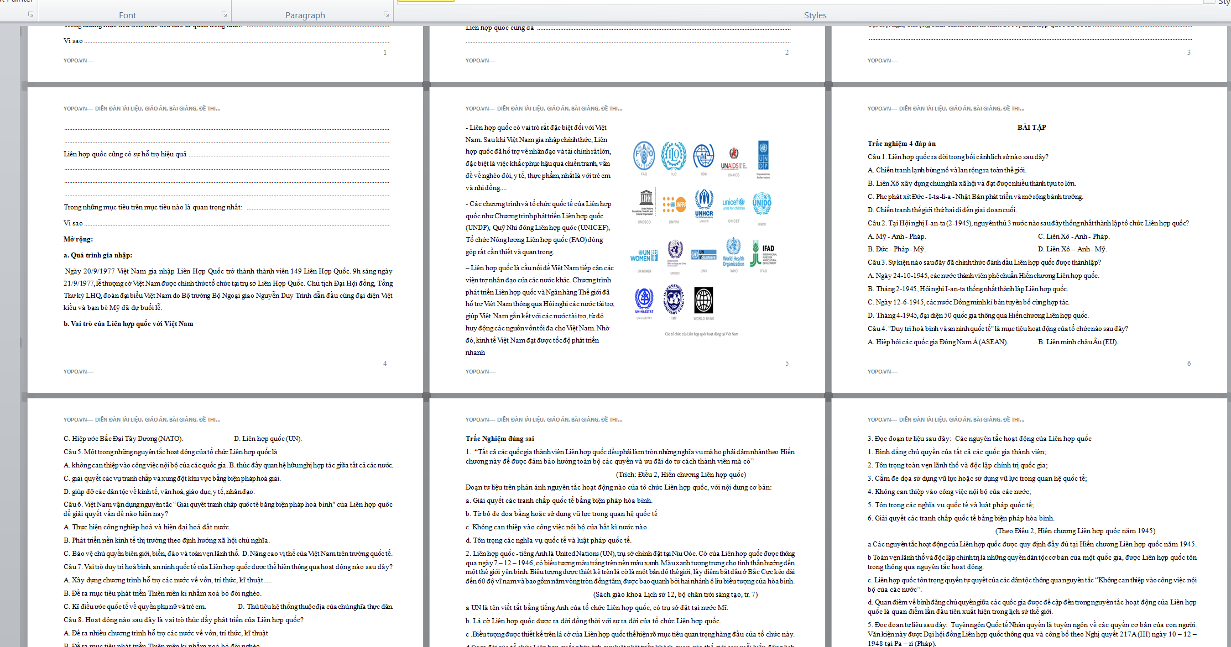Click answer 'D. Liên hợp quốc (UN).'

268,439
